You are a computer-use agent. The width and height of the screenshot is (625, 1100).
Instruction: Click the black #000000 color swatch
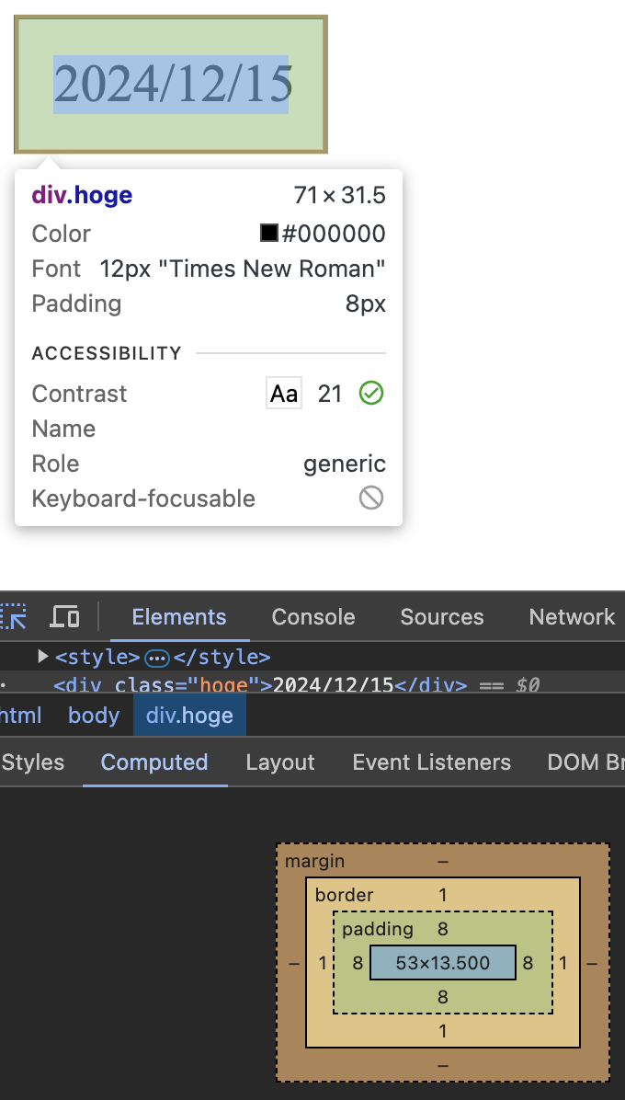coord(269,234)
